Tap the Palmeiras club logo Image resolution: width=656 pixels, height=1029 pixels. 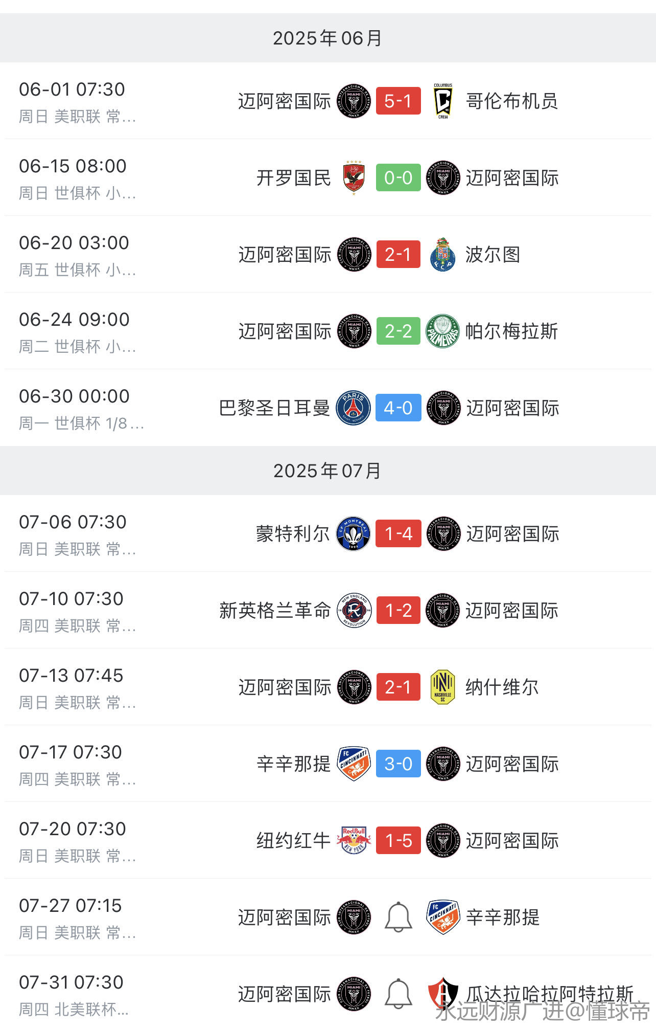[443, 331]
